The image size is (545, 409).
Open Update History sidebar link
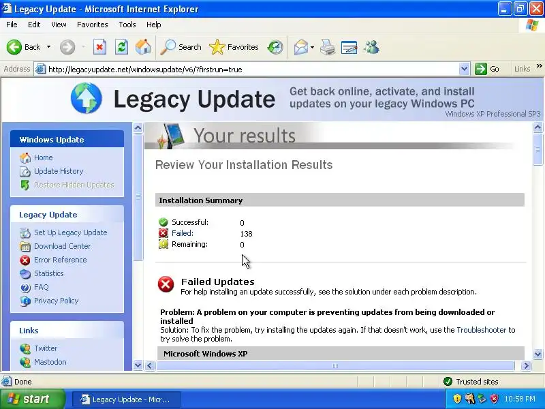coord(59,171)
